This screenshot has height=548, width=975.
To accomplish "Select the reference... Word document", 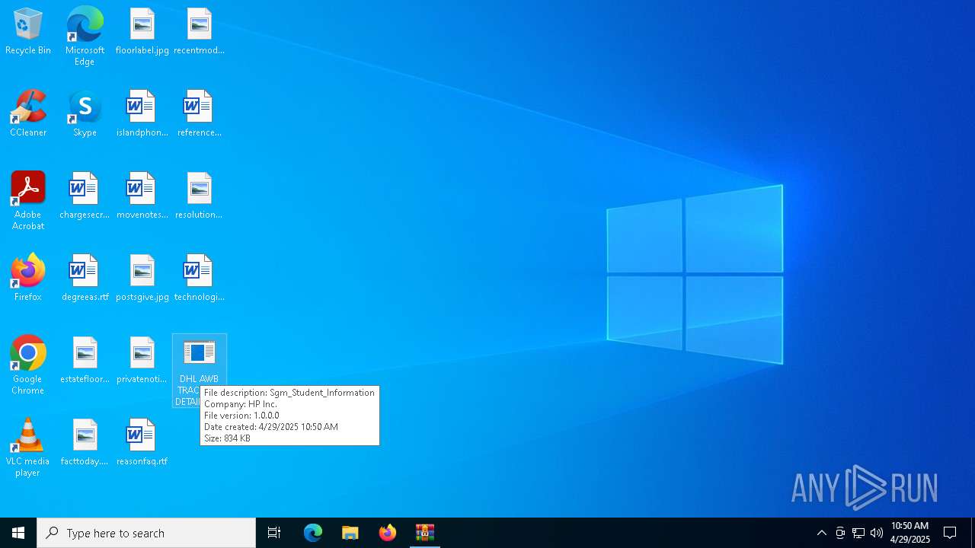I will coord(199,114).
